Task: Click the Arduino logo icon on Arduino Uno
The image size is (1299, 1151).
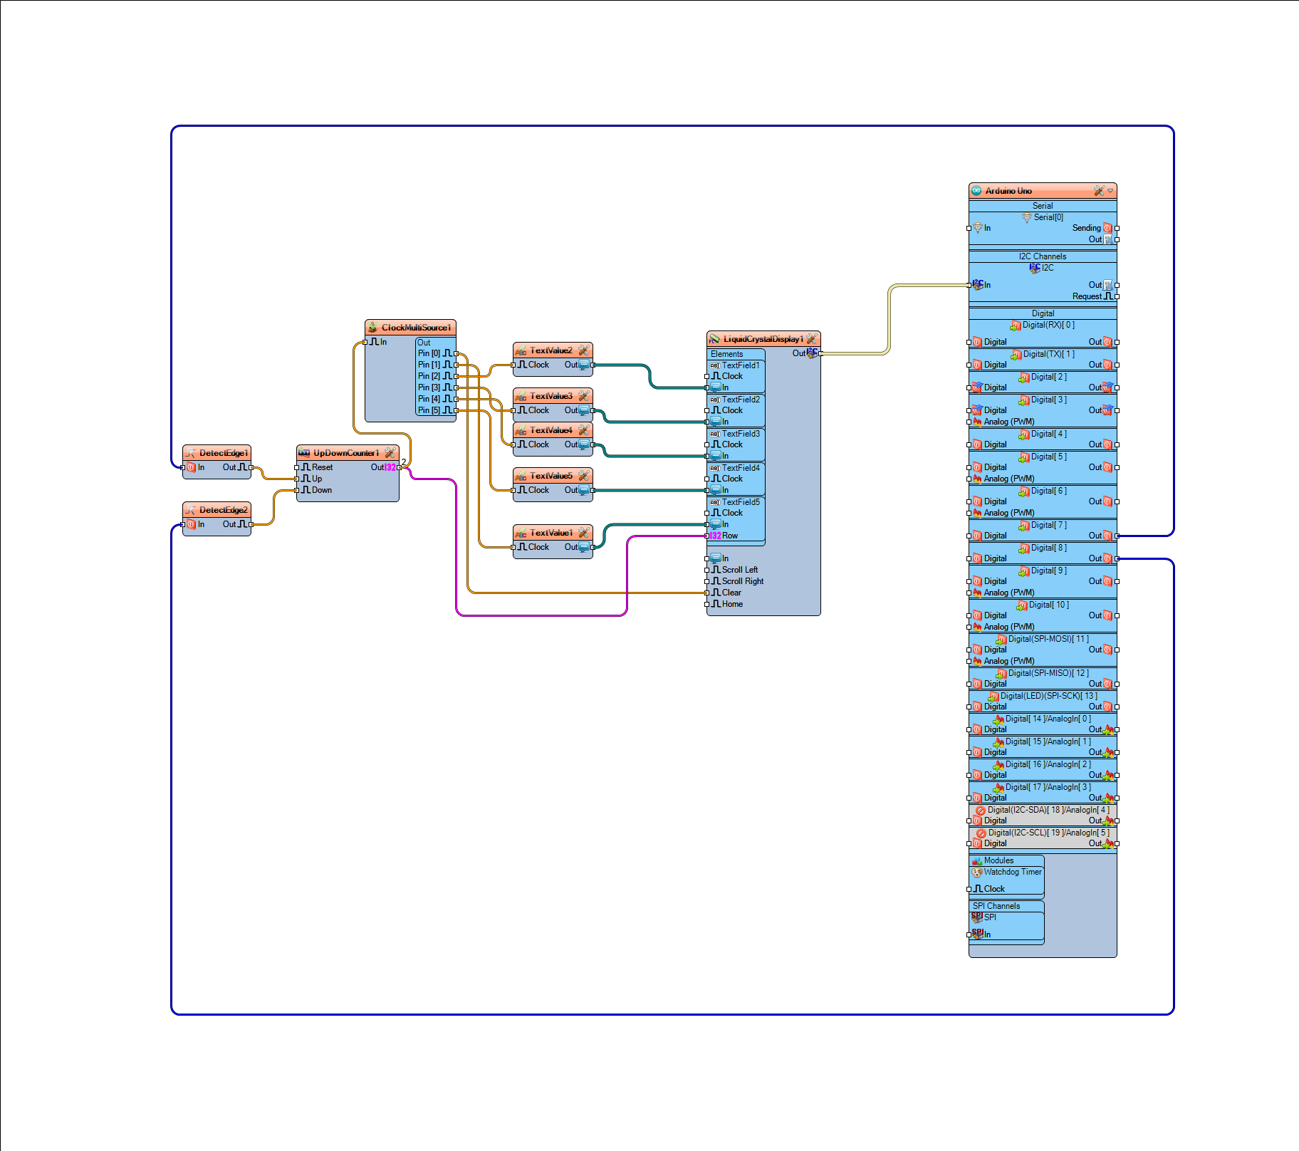Action: 976,191
